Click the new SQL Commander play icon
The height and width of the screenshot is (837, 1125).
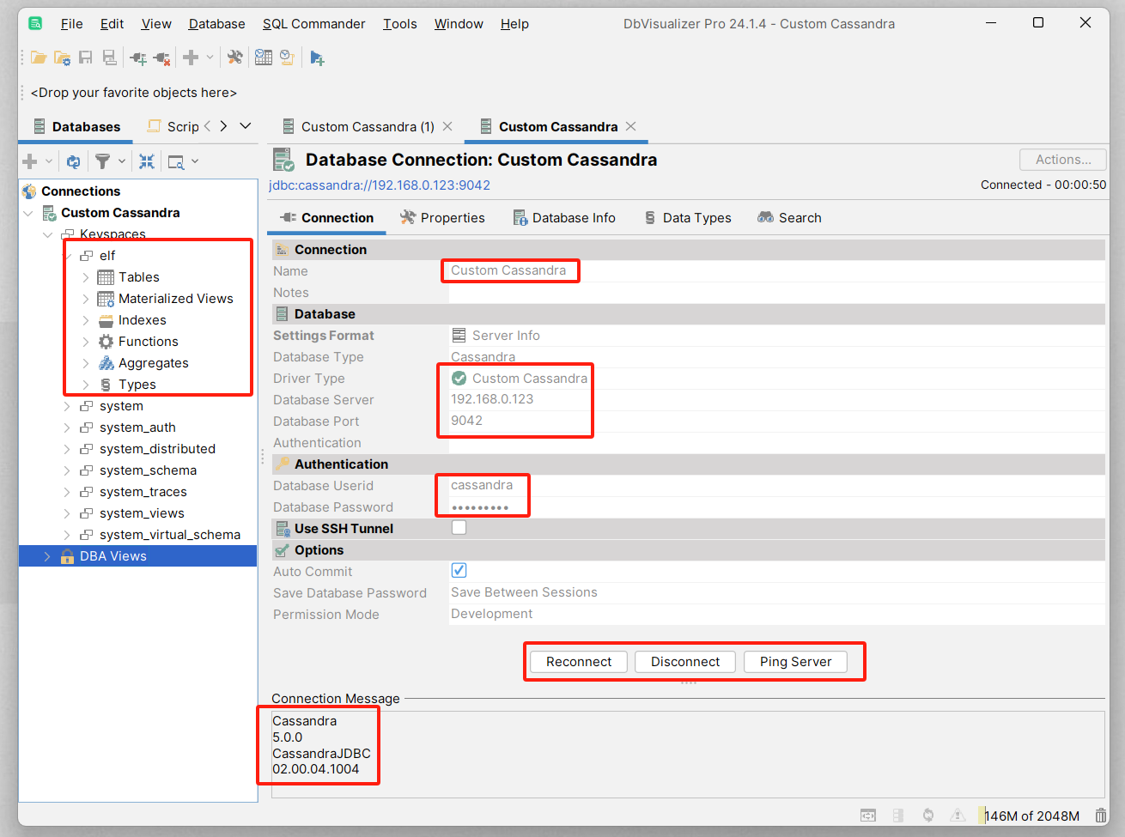pyautogui.click(x=317, y=58)
